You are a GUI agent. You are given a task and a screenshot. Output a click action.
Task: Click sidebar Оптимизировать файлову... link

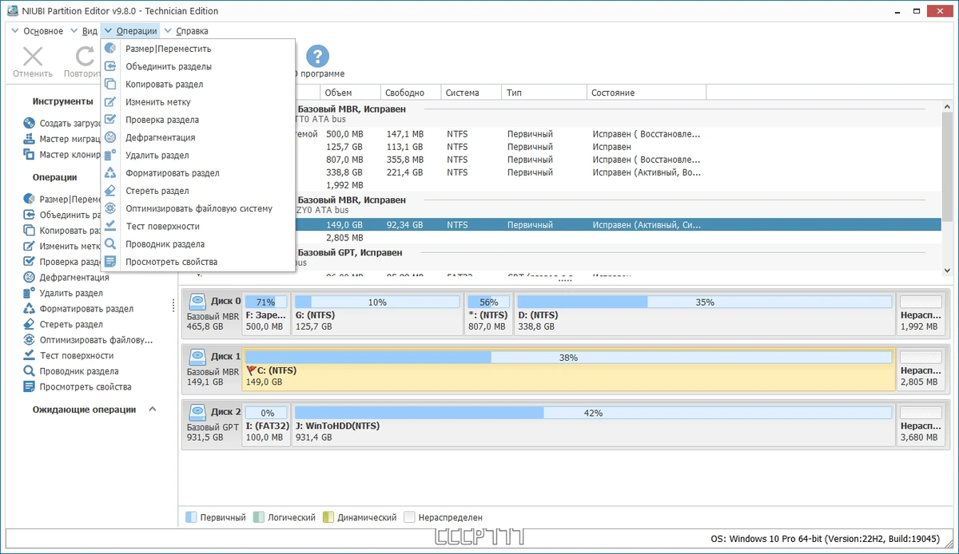(96, 340)
